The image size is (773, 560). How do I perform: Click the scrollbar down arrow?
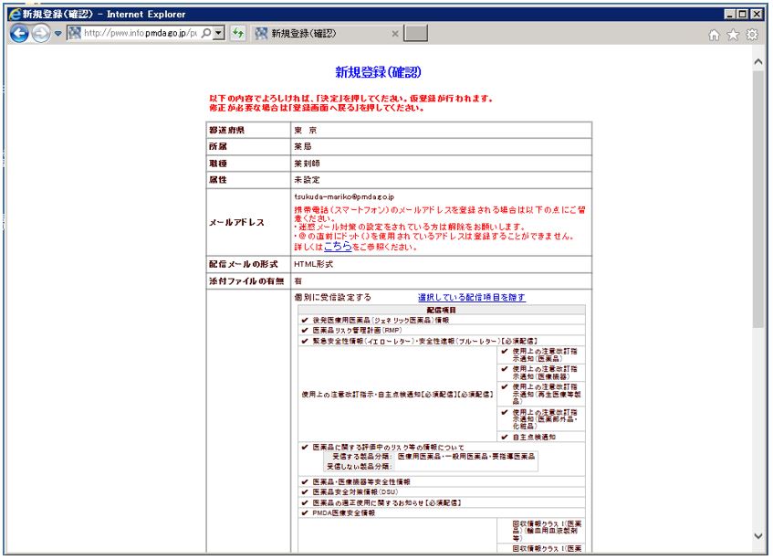click(758, 536)
